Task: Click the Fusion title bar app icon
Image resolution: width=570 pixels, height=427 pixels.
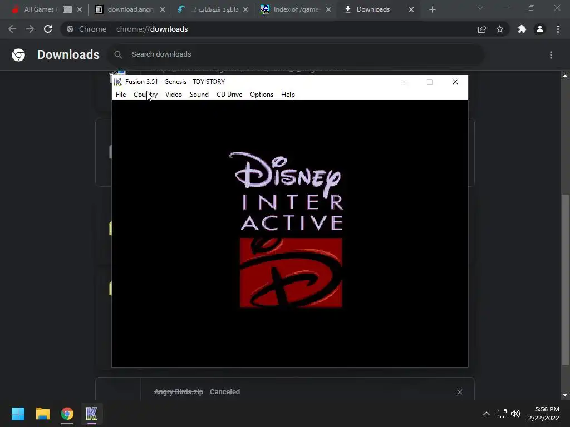Action: (118, 82)
